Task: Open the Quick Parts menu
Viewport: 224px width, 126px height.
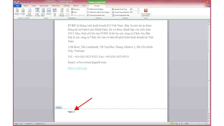Action: point(43,12)
